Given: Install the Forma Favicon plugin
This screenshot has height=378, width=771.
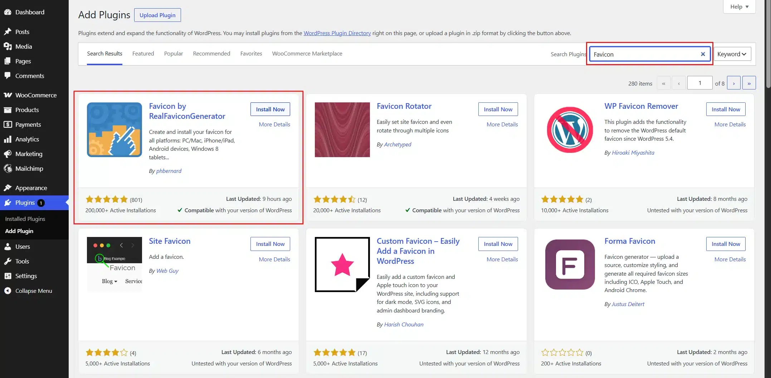Looking at the screenshot, I should [x=726, y=244].
